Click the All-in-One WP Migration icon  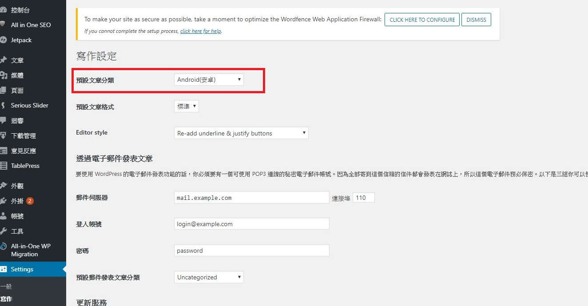pyautogui.click(x=3, y=246)
